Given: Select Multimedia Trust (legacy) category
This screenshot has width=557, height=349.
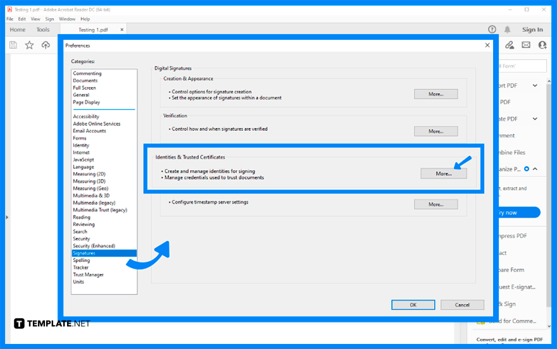Looking at the screenshot, I should 100,210.
